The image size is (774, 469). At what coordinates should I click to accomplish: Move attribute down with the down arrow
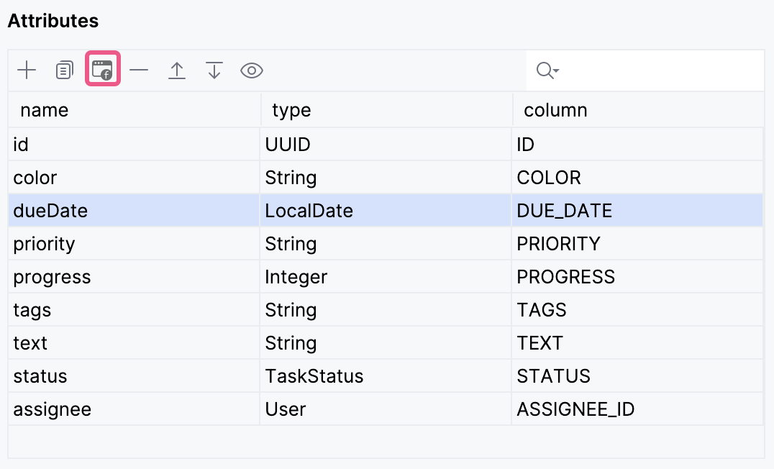pos(214,70)
